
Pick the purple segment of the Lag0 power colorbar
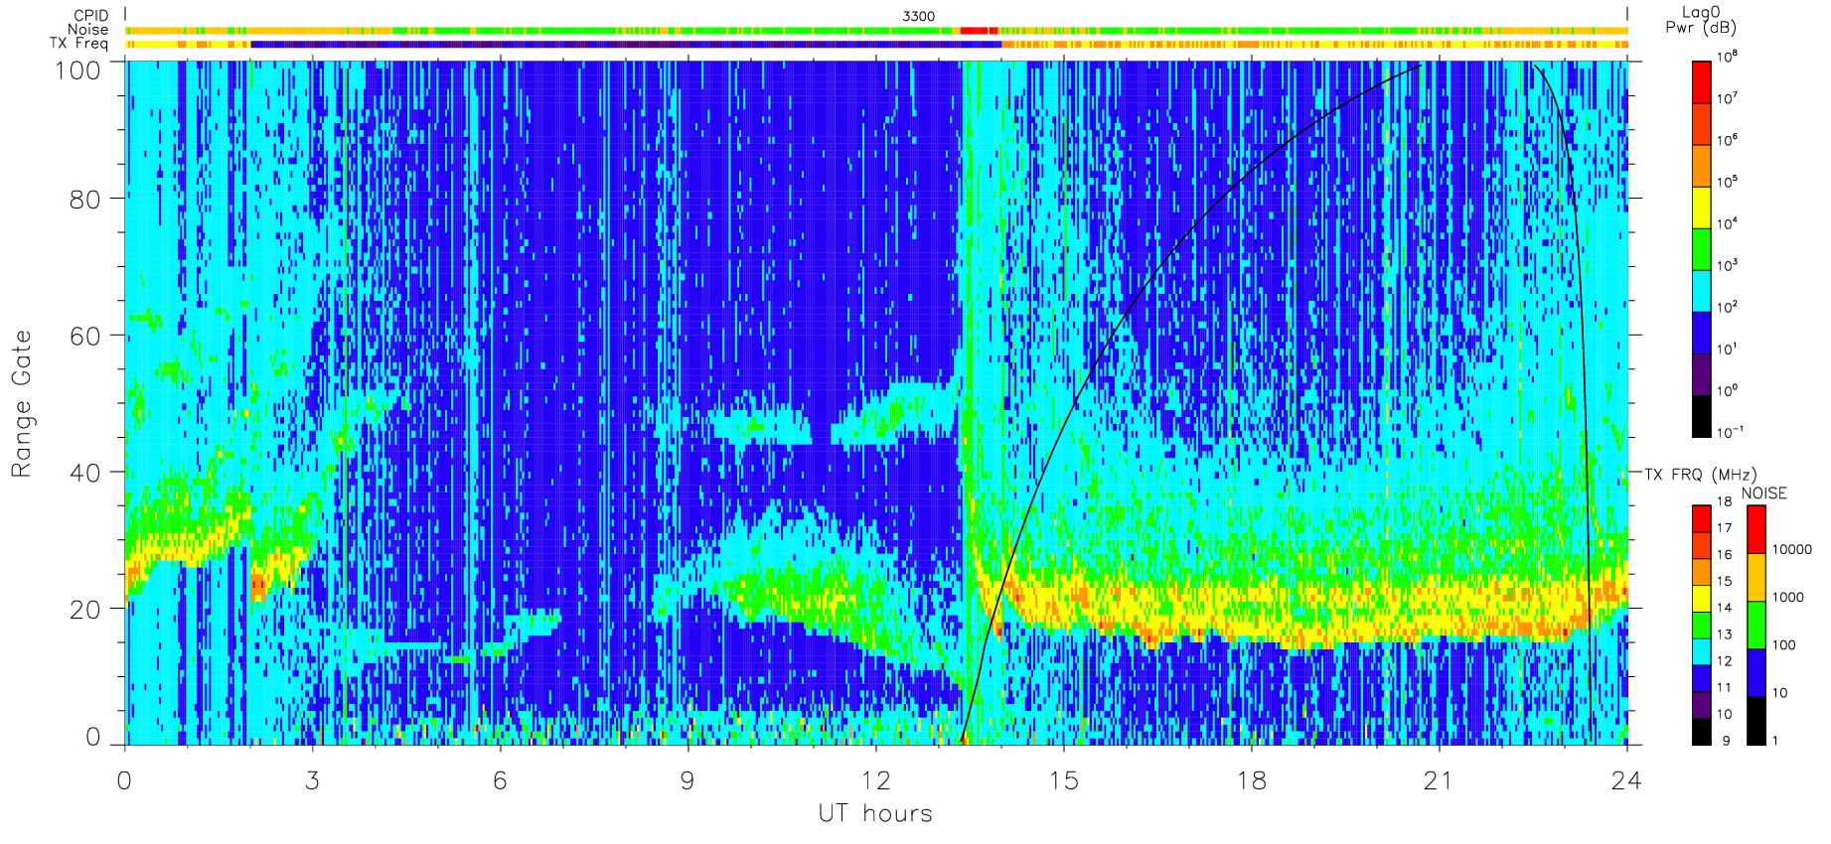[x=1702, y=374]
